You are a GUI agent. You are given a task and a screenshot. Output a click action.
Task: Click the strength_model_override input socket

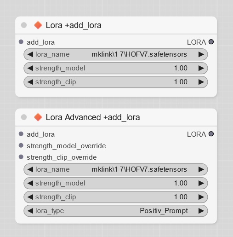pyautogui.click(x=21, y=145)
